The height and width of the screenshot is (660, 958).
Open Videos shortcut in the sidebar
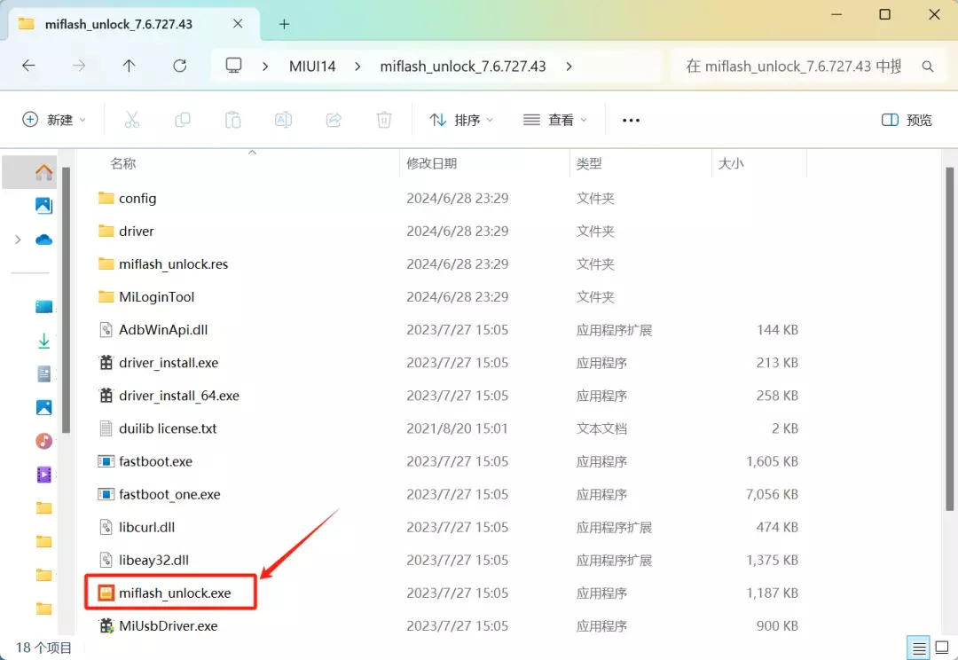tap(43, 475)
